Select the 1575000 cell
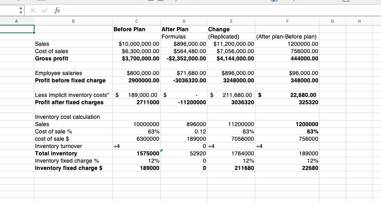This screenshot has width=381, height=202. (136, 153)
